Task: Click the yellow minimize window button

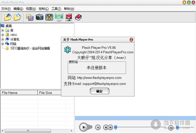Action: coord(184,2)
